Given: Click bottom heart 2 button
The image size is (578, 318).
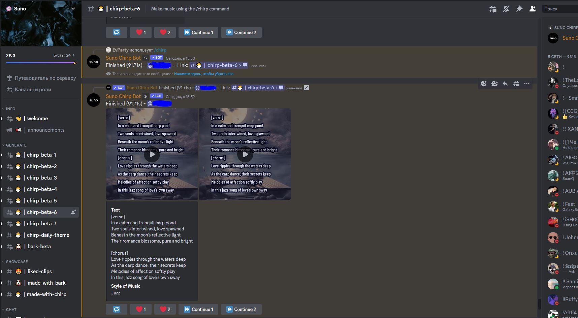Looking at the screenshot, I should [x=165, y=309].
